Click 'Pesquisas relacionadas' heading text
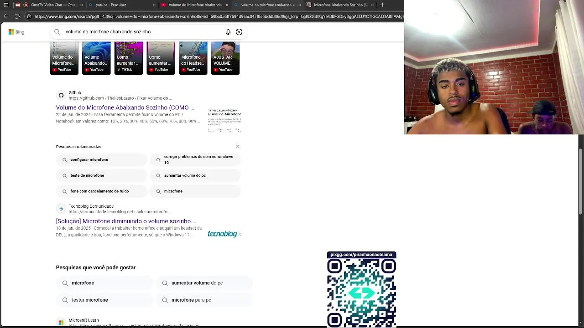Image resolution: width=584 pixels, height=328 pixels. coord(78,147)
